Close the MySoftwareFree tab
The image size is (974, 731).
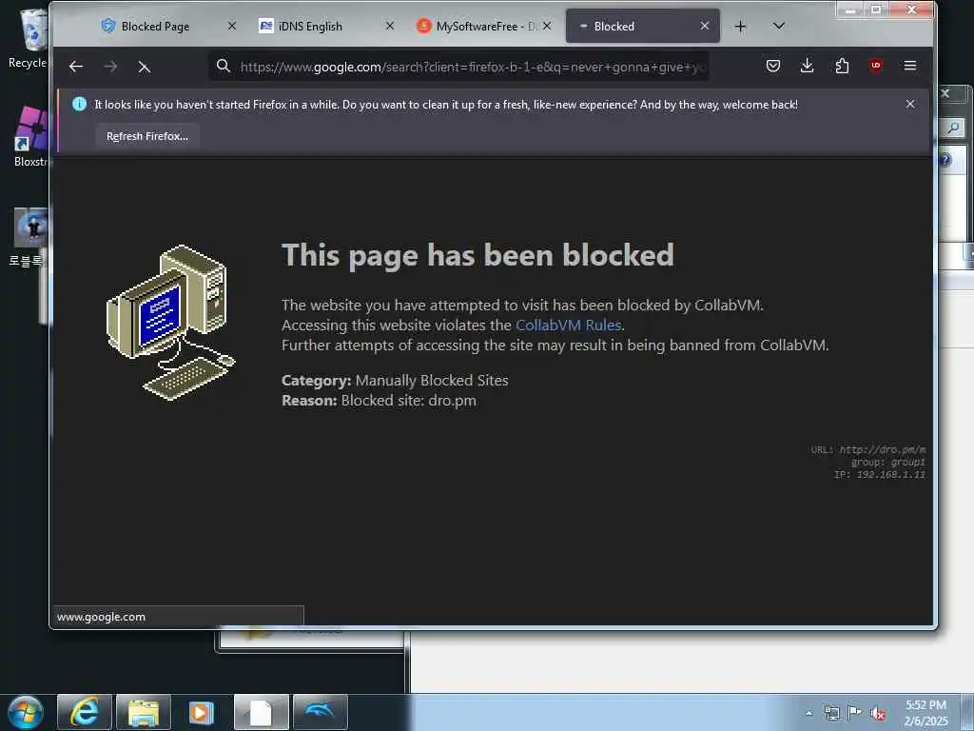[x=547, y=26]
